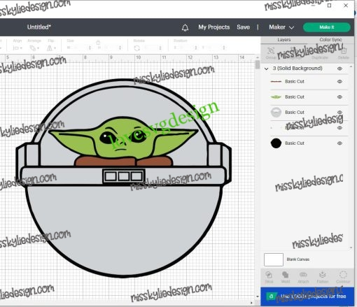Click the green Make It button

click(326, 27)
